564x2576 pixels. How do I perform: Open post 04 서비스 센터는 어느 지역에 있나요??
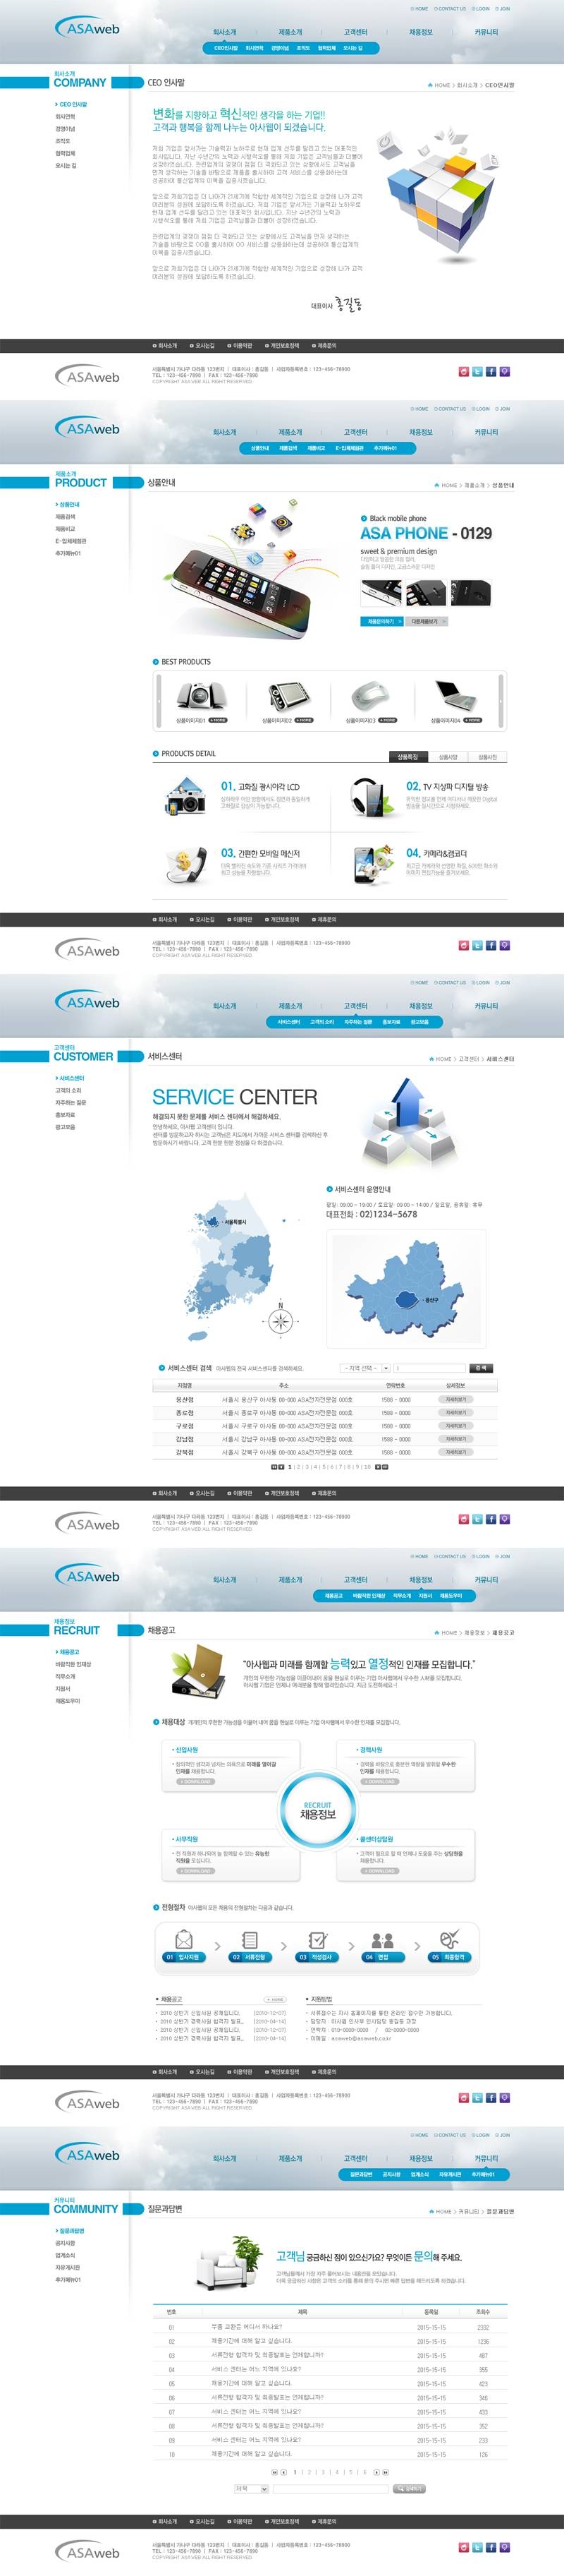(x=255, y=2369)
